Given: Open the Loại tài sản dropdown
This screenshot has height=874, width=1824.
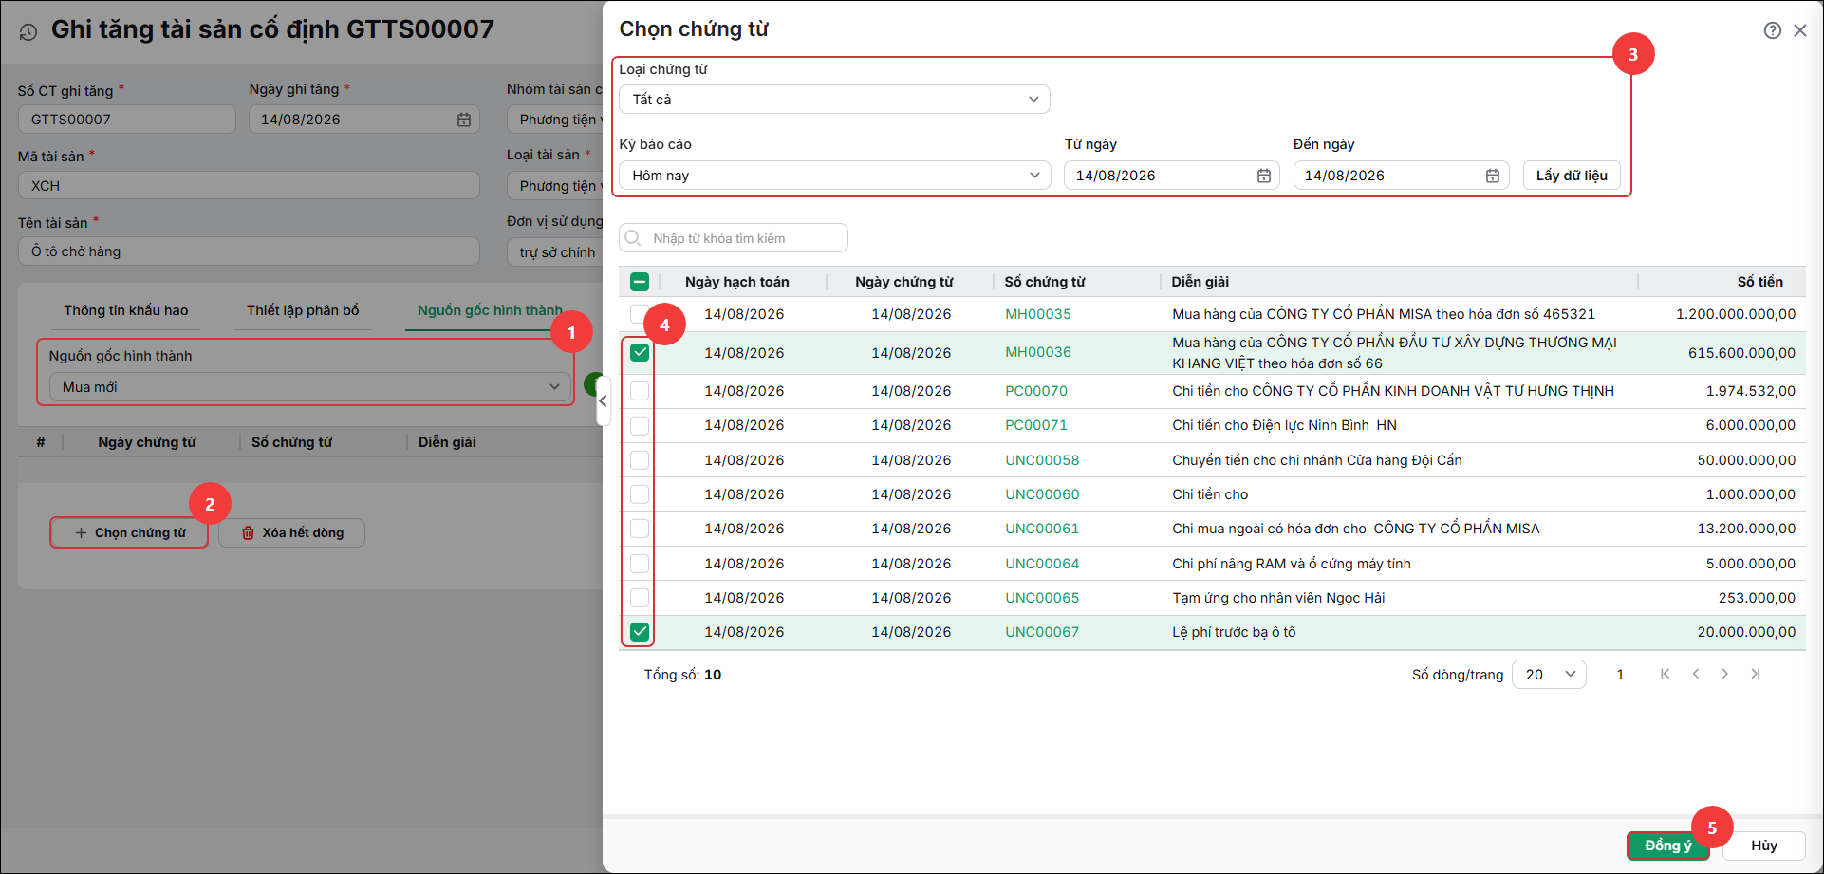Looking at the screenshot, I should [555, 186].
